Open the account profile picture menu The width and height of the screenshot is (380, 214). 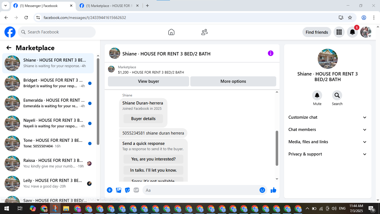pyautogui.click(x=366, y=32)
